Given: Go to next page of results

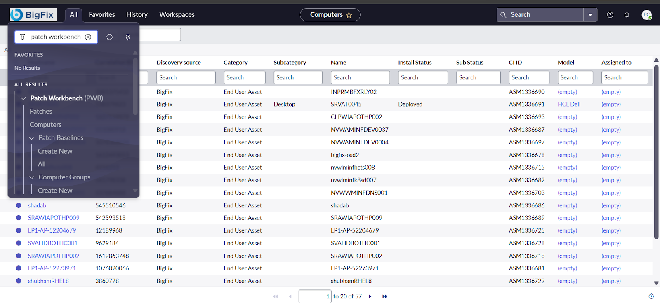Looking at the screenshot, I should pos(370,296).
